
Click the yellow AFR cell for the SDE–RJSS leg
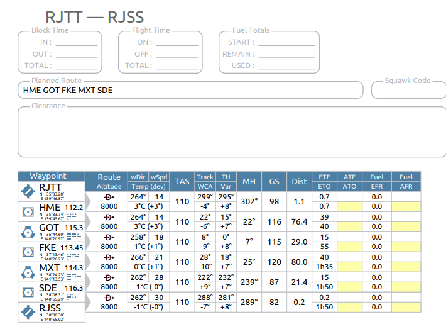[406, 308]
